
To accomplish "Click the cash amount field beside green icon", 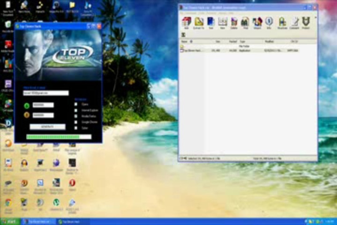I will point(43,105).
